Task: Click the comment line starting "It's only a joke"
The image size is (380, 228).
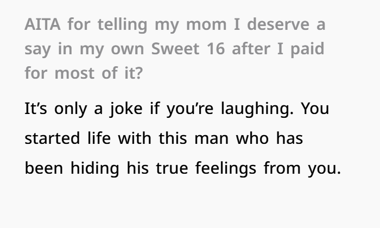Action: [x=177, y=109]
